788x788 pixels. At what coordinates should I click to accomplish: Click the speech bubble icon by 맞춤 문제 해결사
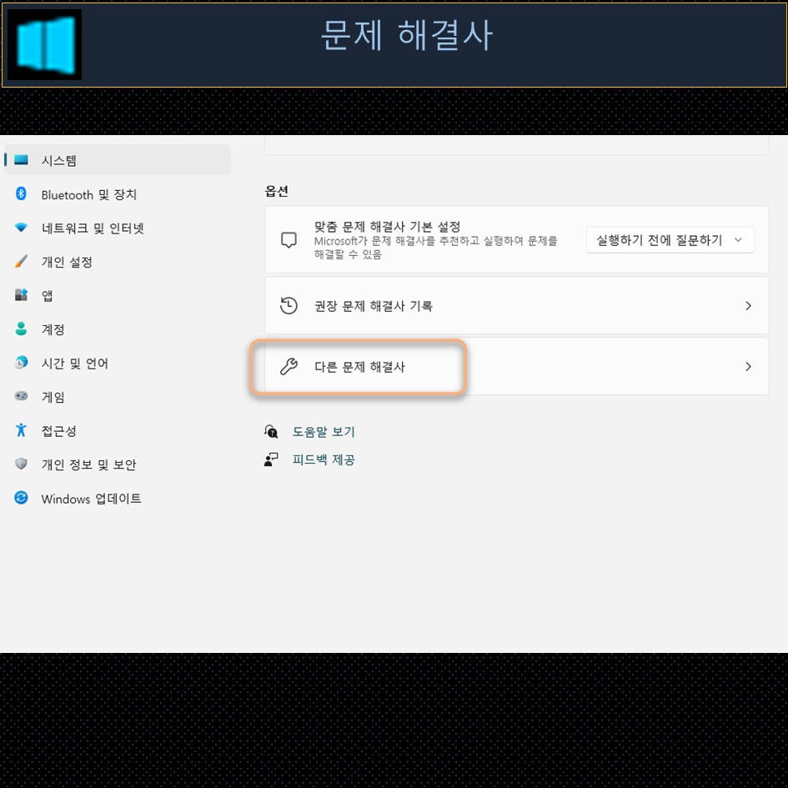[289, 239]
